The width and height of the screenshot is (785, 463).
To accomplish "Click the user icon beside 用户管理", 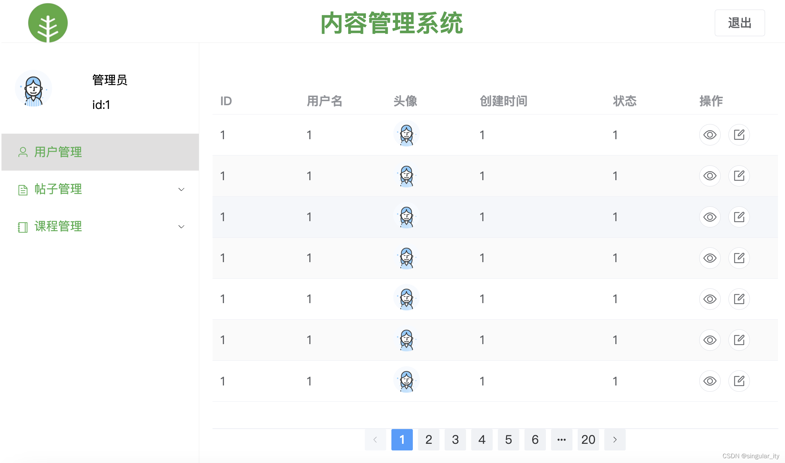I will [x=23, y=152].
